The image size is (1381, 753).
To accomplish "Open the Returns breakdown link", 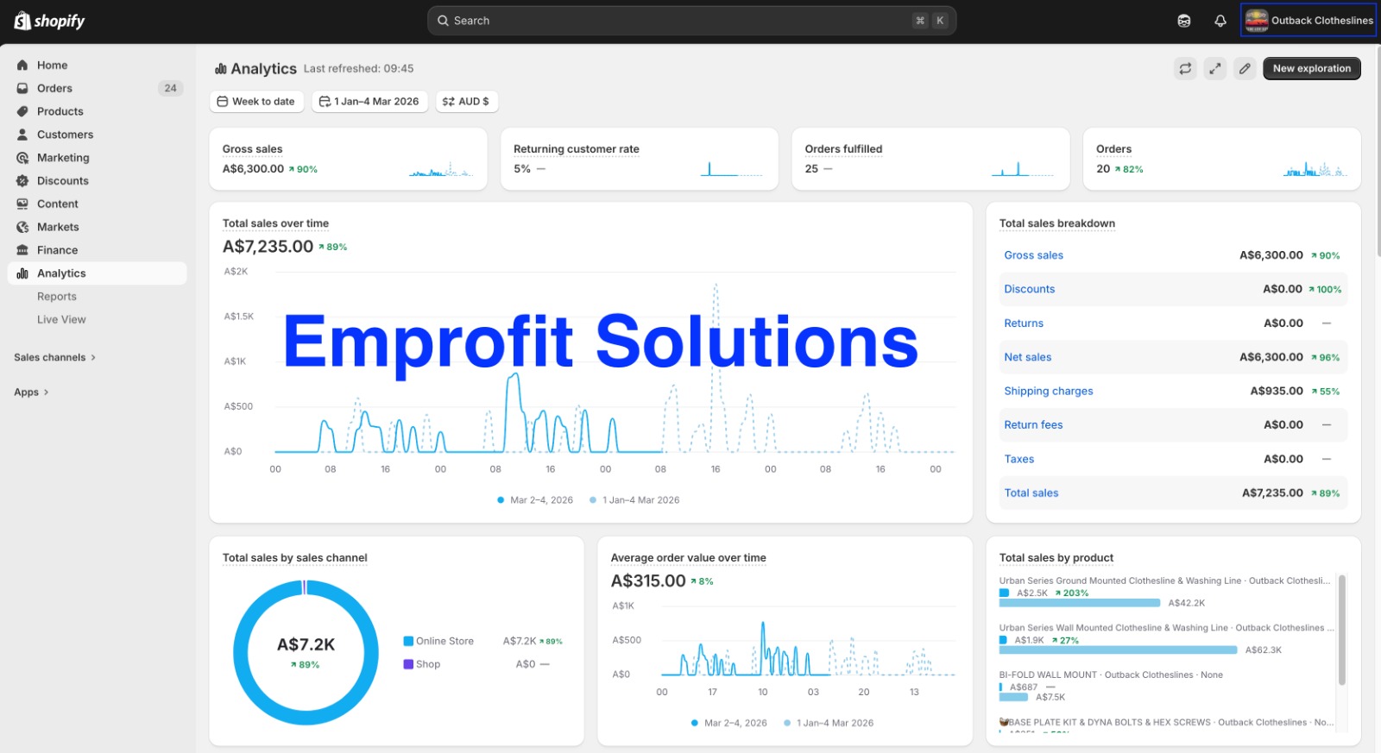I will 1024,323.
